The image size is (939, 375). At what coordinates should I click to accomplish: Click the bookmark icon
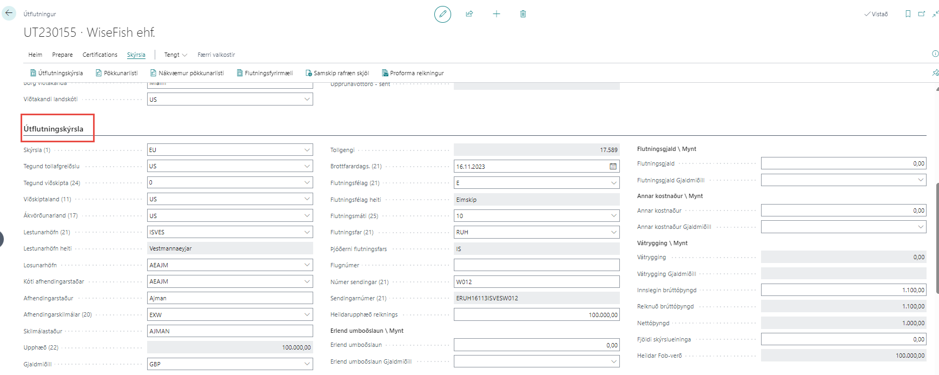coord(908,14)
